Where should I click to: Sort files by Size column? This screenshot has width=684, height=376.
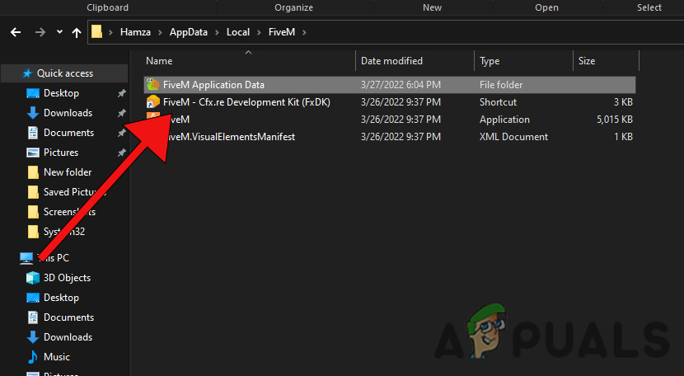(587, 61)
